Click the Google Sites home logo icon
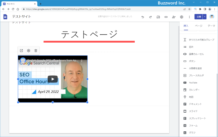218x137 pixels. [5, 17]
